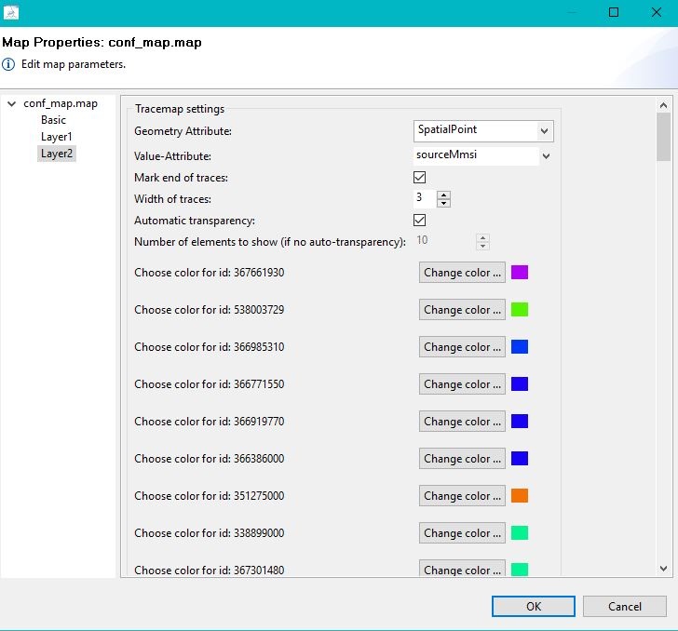Click the scrollbar down arrow
Screen dimensions: 678x631
tap(663, 568)
